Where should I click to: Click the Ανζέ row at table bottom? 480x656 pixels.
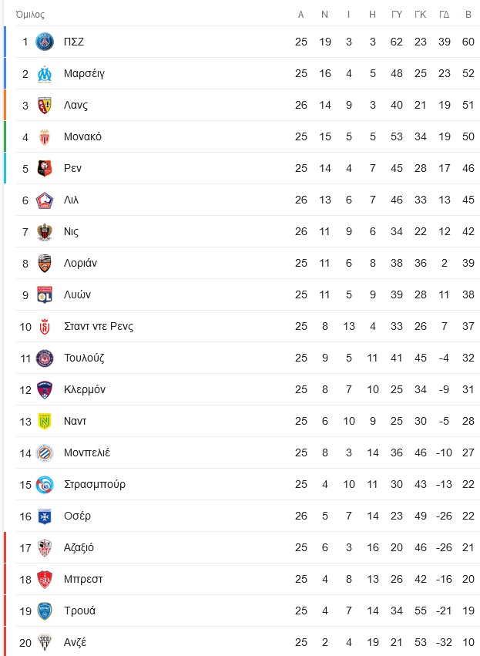(247, 642)
